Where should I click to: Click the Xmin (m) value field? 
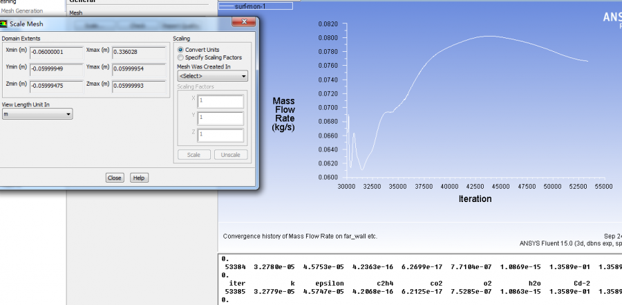[57, 52]
